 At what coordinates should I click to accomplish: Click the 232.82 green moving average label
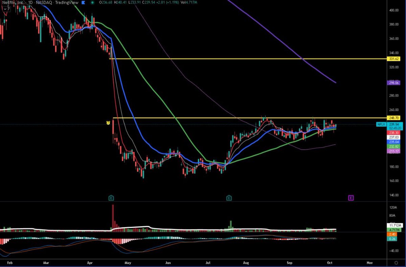click(394, 147)
